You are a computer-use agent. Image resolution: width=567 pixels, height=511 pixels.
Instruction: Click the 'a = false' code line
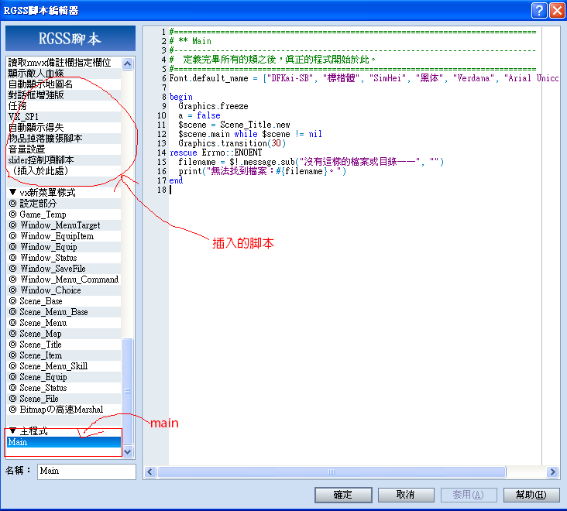point(199,115)
